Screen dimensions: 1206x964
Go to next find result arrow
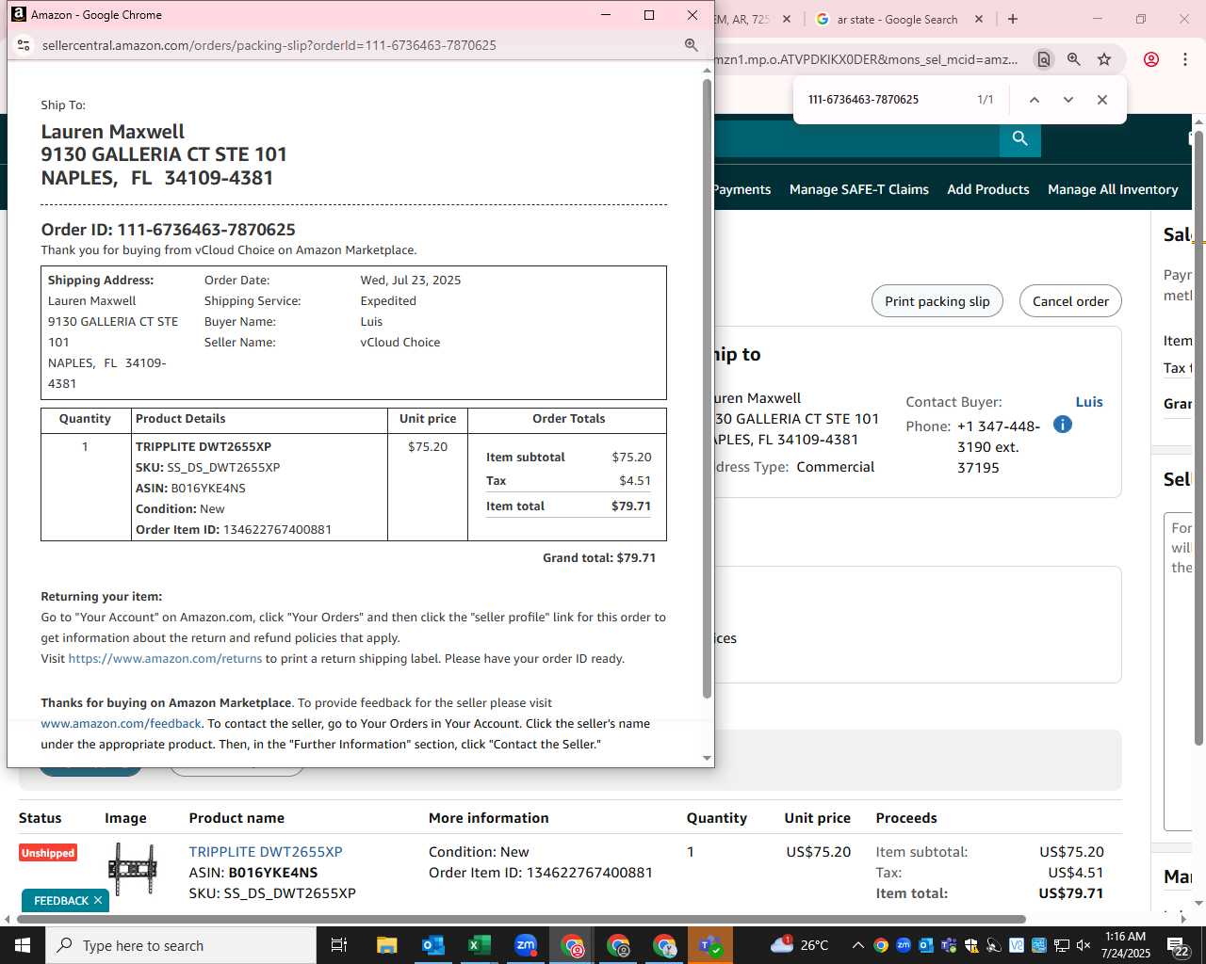[x=1067, y=100]
